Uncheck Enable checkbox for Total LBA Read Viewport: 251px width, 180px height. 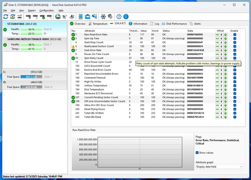(235, 117)
